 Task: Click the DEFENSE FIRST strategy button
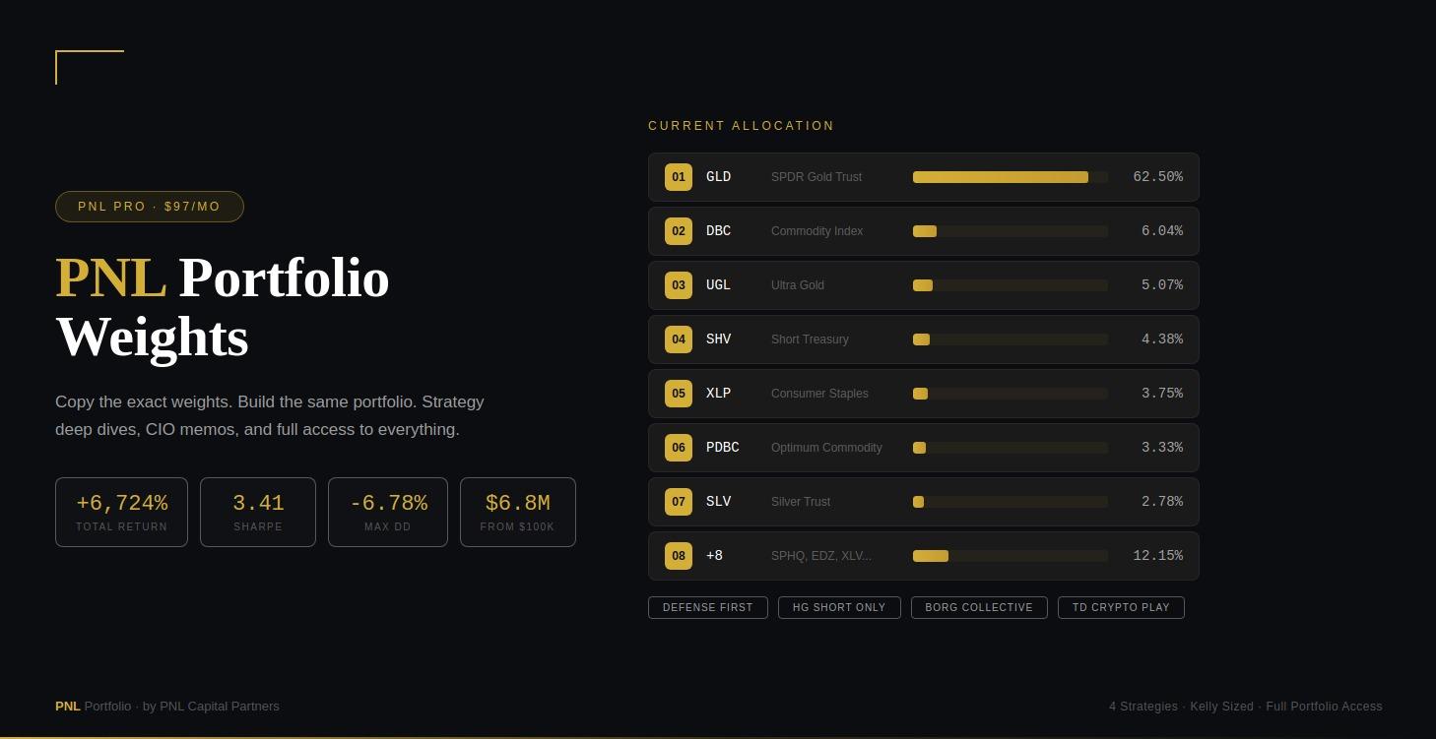click(x=708, y=607)
